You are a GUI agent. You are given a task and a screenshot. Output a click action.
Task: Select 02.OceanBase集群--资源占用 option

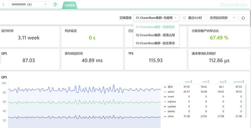coord(156,35)
